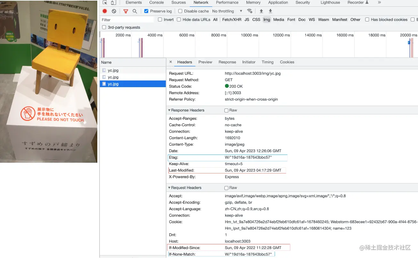Switch to the Memory tab
Viewport: 418px width, 258px height.
[253, 3]
